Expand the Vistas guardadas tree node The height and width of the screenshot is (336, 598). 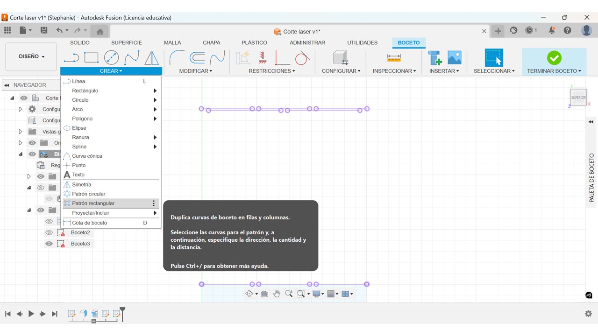[21, 132]
